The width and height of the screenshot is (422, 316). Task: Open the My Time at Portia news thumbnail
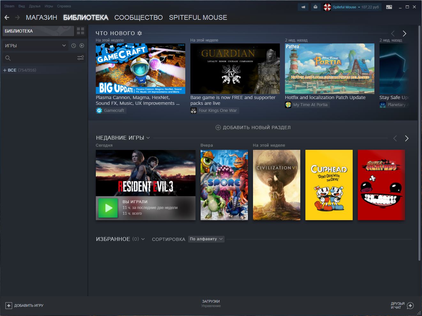click(330, 69)
